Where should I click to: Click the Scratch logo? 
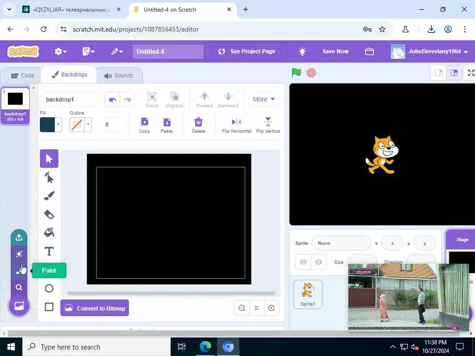pyautogui.click(x=23, y=51)
